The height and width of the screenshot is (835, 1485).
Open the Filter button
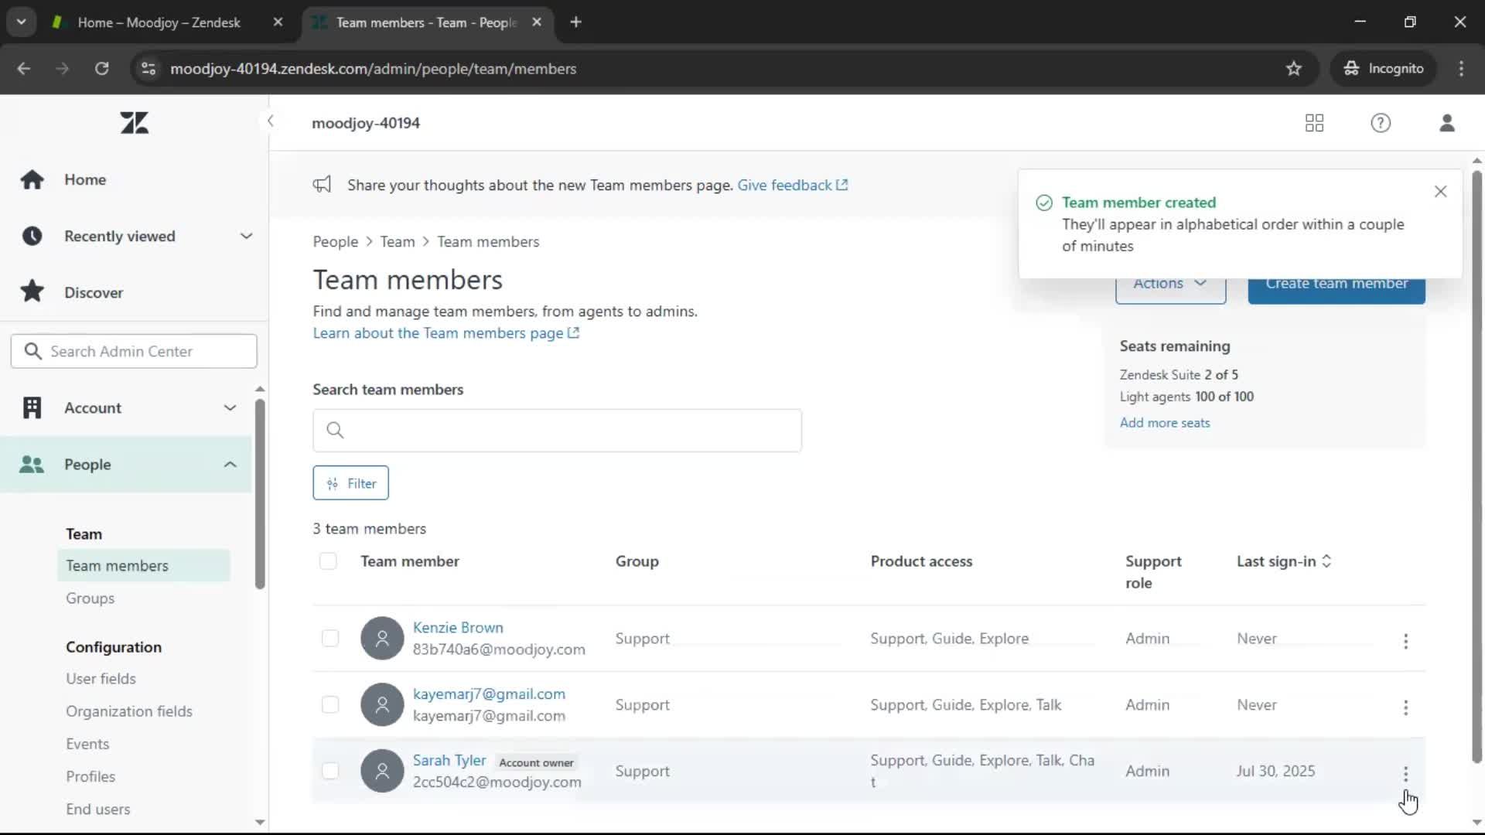350,483
